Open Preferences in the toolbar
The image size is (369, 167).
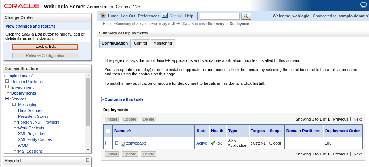pyautogui.click(x=148, y=16)
